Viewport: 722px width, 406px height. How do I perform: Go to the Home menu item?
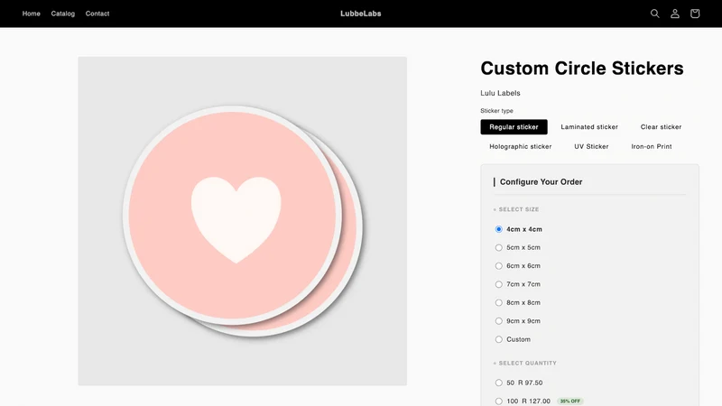point(32,14)
